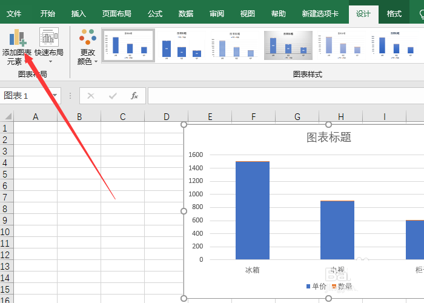Viewport: 424px width, 303px height.
Task: Select column D header
Action: 167,116
